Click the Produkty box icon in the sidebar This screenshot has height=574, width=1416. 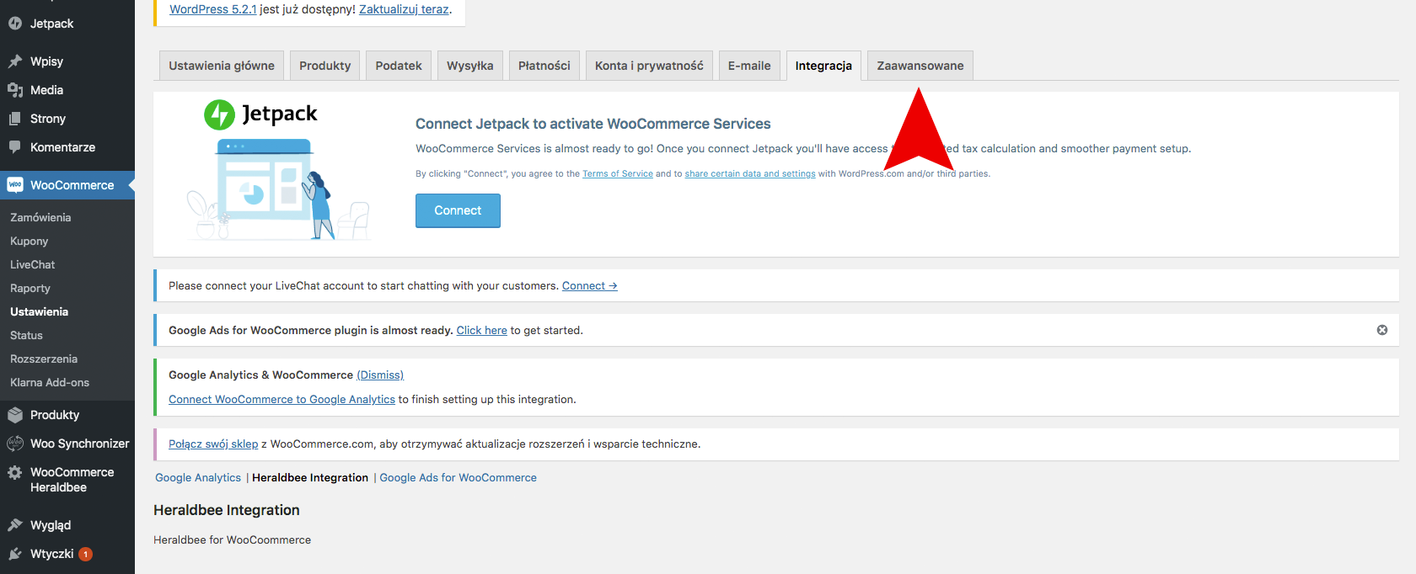[x=15, y=415]
